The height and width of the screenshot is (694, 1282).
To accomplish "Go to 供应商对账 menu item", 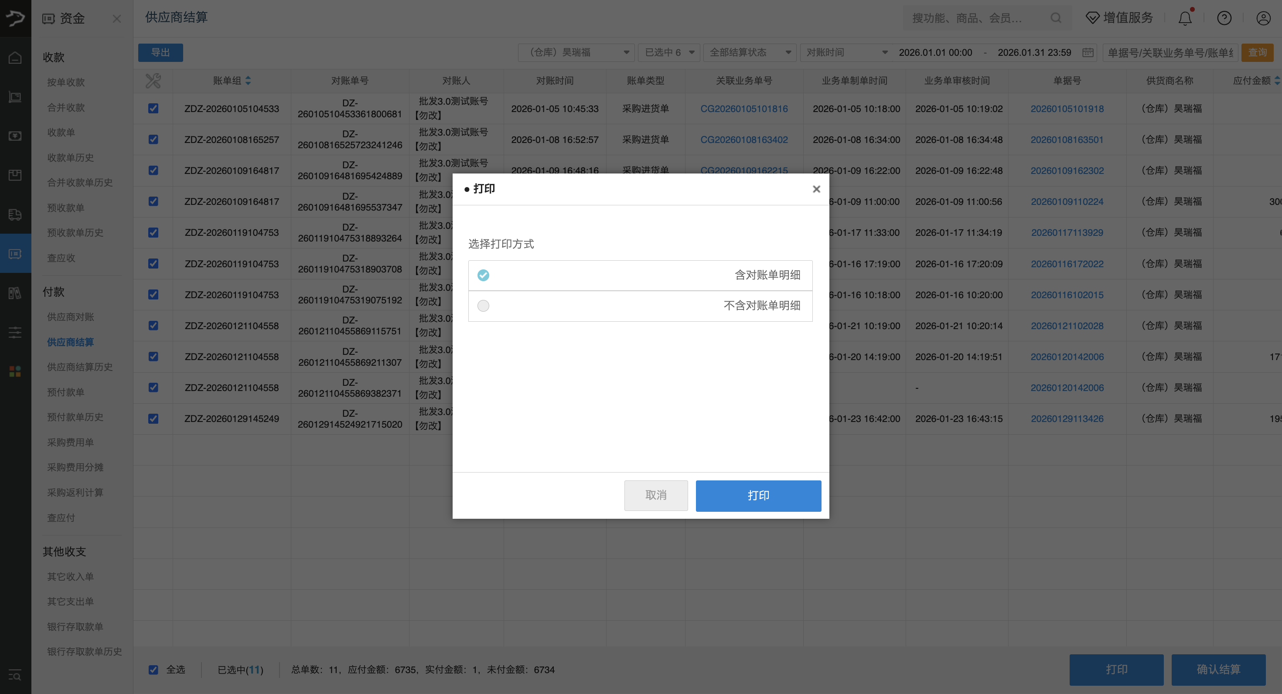I will click(70, 317).
